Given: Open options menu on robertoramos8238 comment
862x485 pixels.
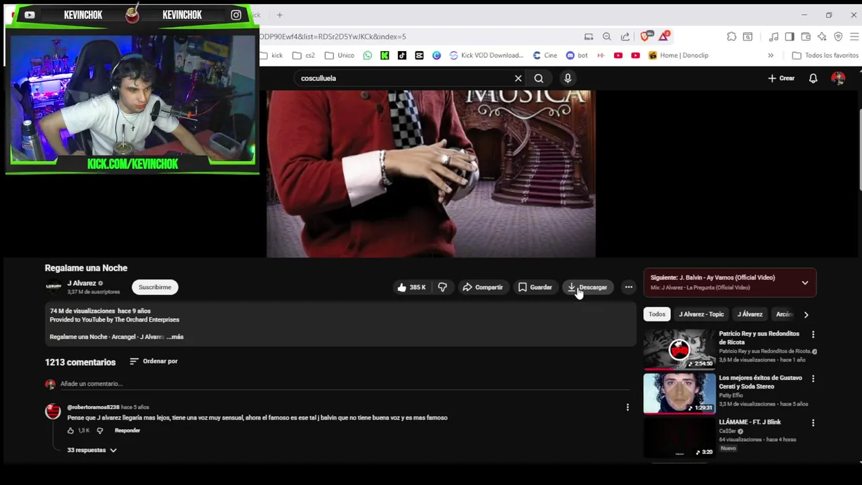Looking at the screenshot, I should point(627,408).
